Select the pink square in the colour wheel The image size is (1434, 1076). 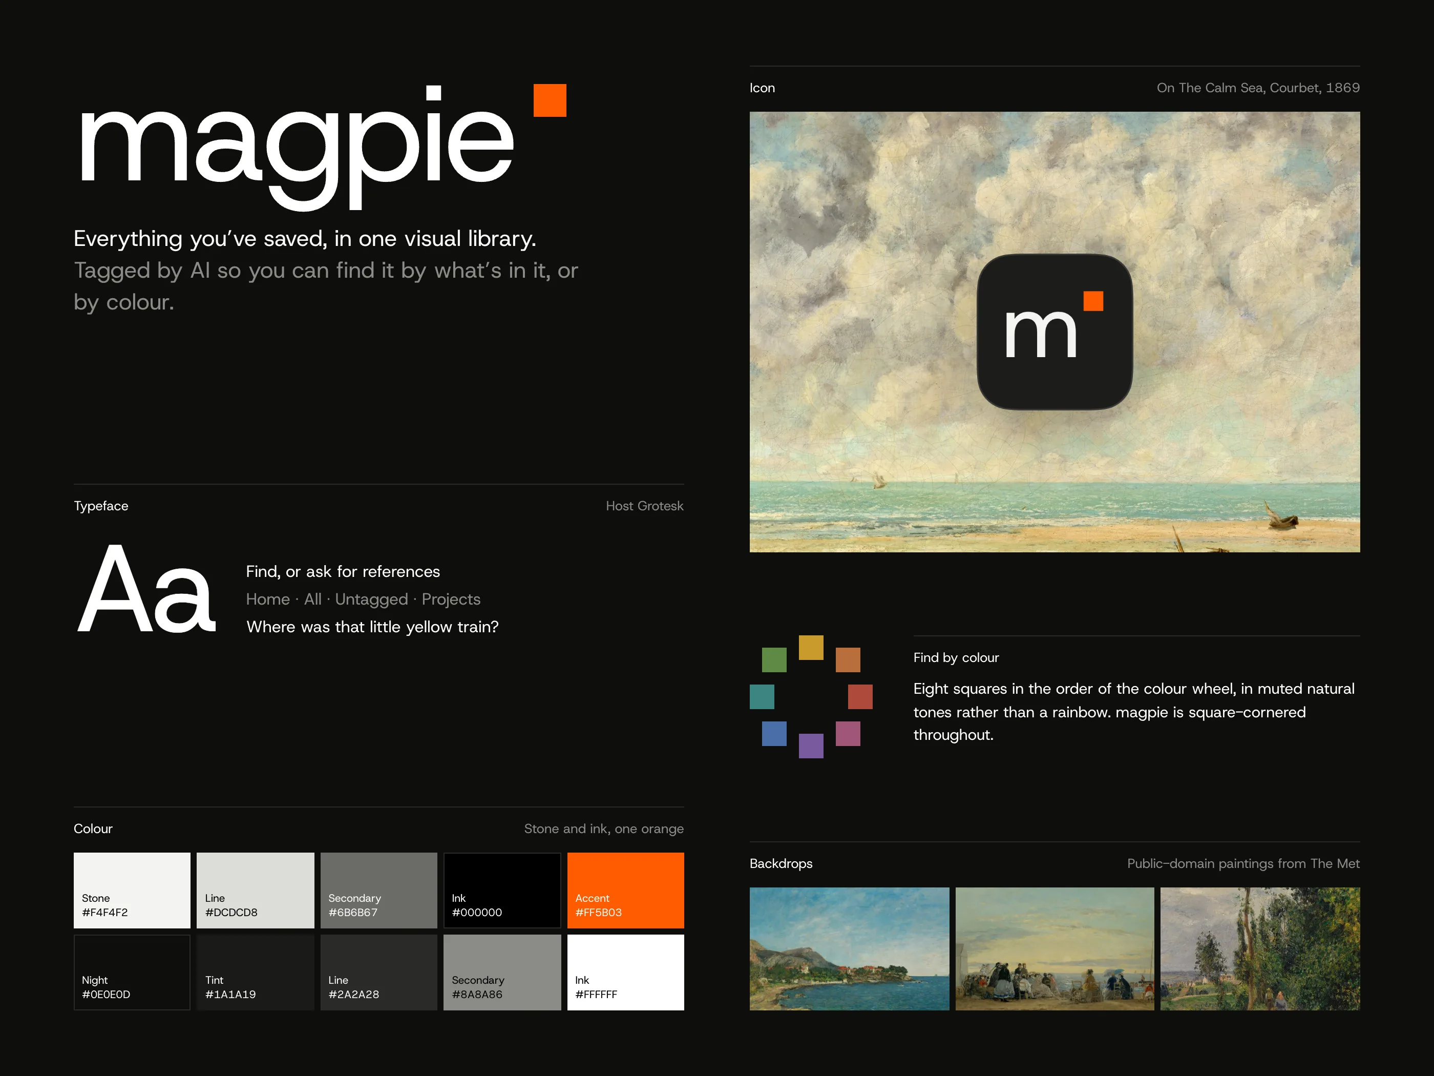click(x=848, y=734)
